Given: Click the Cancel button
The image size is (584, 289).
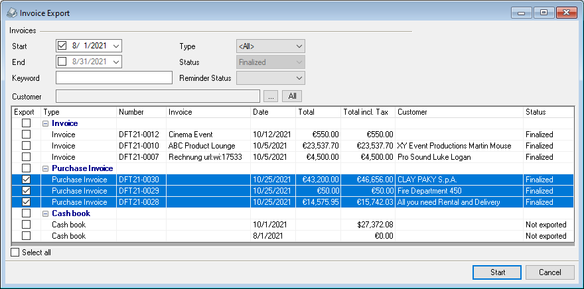Looking at the screenshot, I should [x=549, y=272].
